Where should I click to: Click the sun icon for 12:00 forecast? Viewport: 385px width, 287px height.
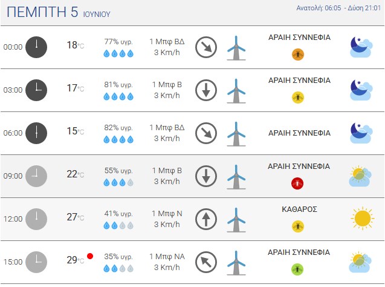[363, 219]
